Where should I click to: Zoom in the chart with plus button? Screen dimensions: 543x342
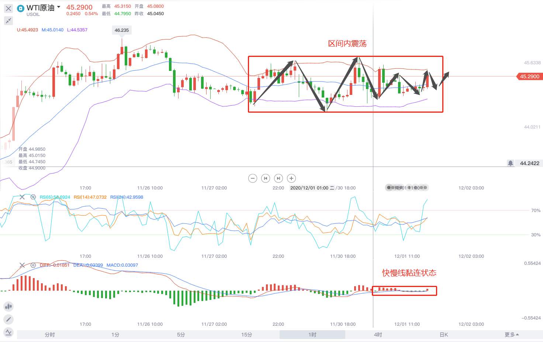pos(291,178)
